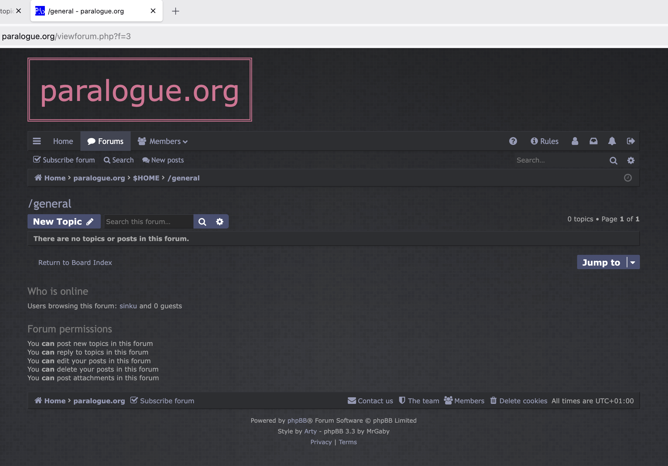This screenshot has height=466, width=668.
Task: Open forum advanced search gear button
Action: (220, 222)
